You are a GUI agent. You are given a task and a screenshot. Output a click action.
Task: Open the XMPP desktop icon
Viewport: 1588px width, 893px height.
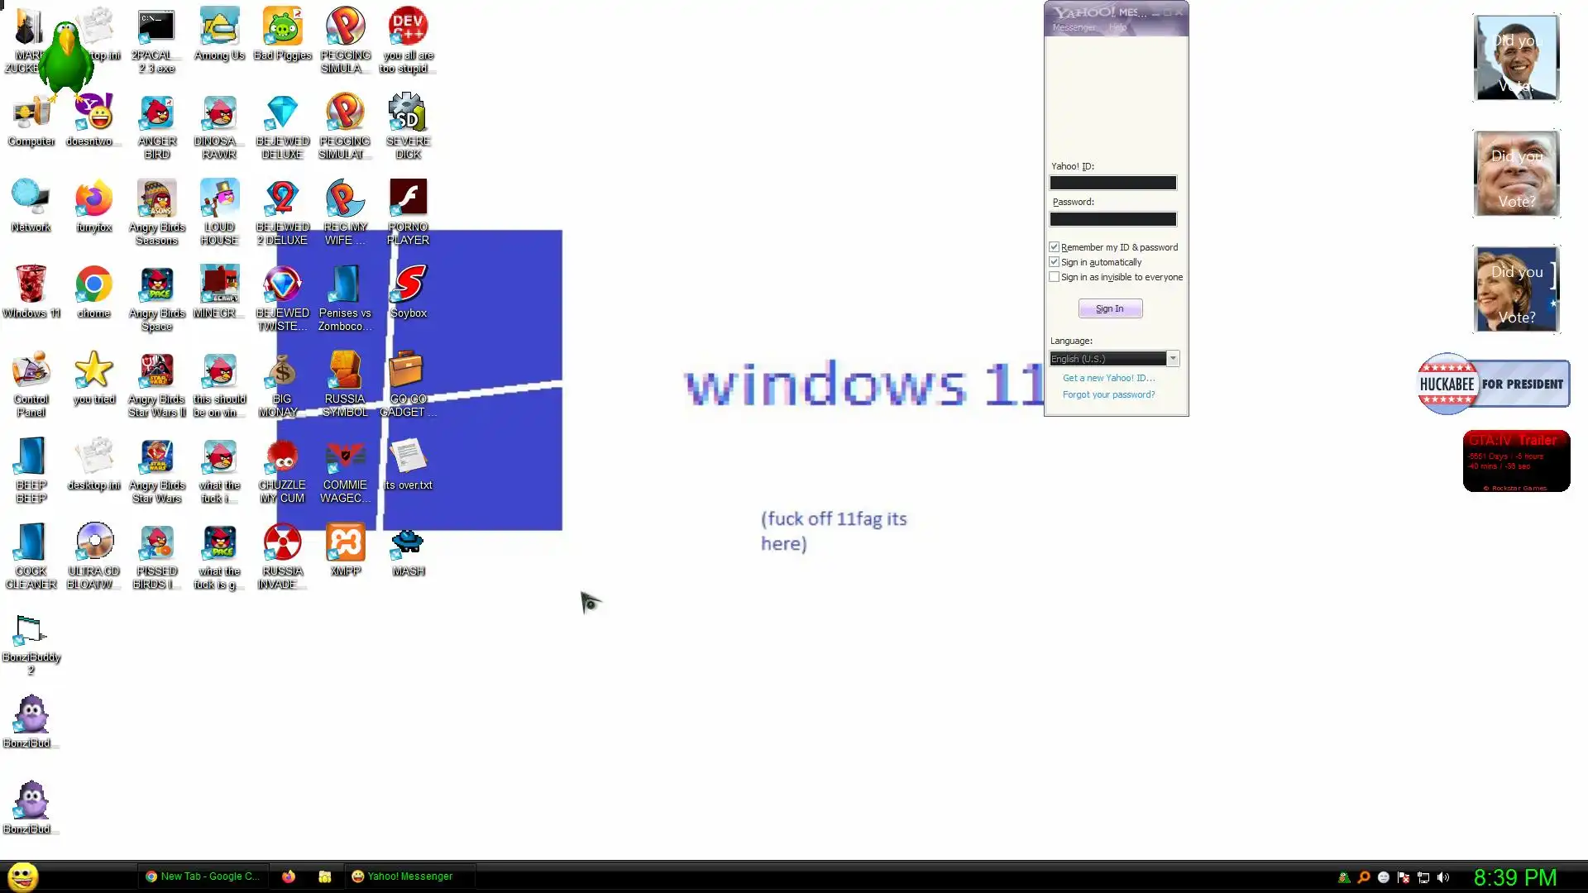(x=345, y=543)
